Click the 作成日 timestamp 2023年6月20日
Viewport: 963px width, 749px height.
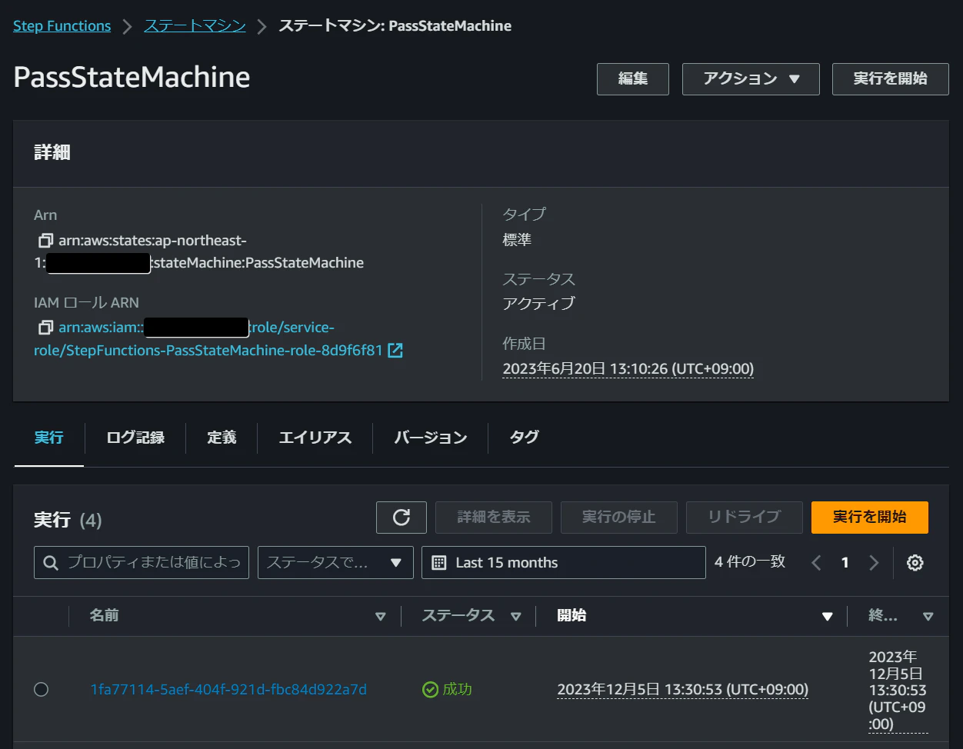tap(628, 369)
